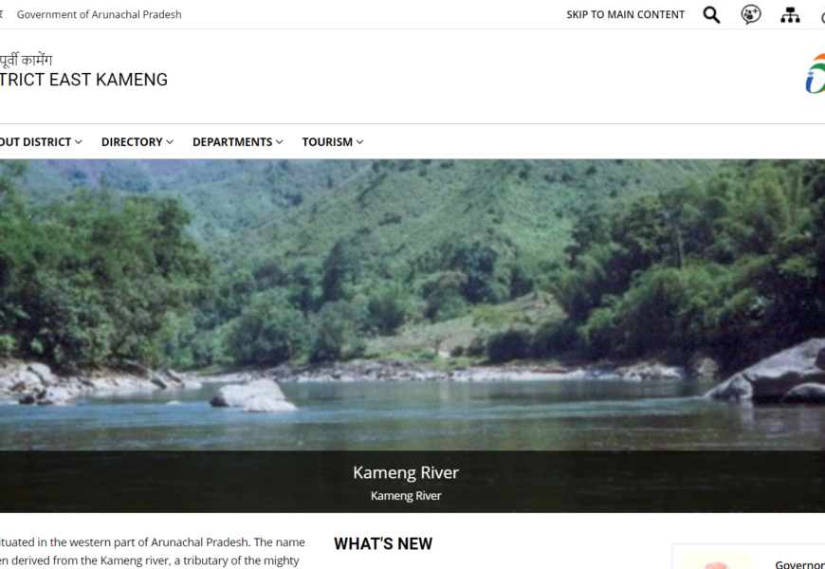
Task: Click the Hindi district name text
Action: tap(26, 60)
